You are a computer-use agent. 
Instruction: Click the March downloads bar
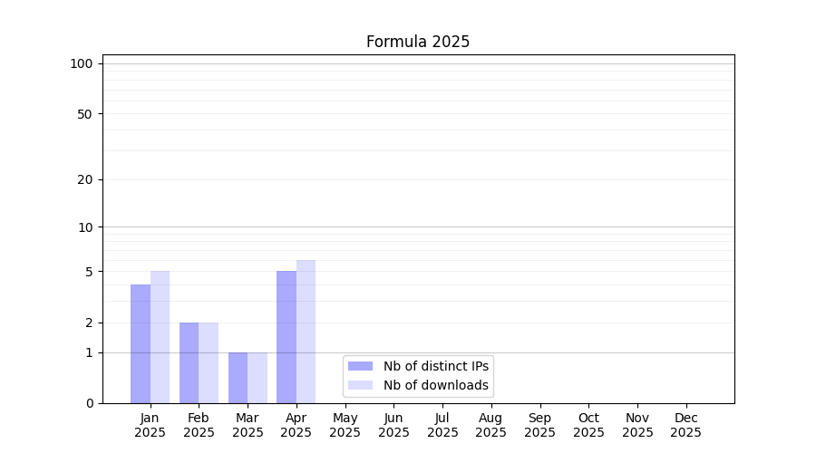pyautogui.click(x=257, y=378)
